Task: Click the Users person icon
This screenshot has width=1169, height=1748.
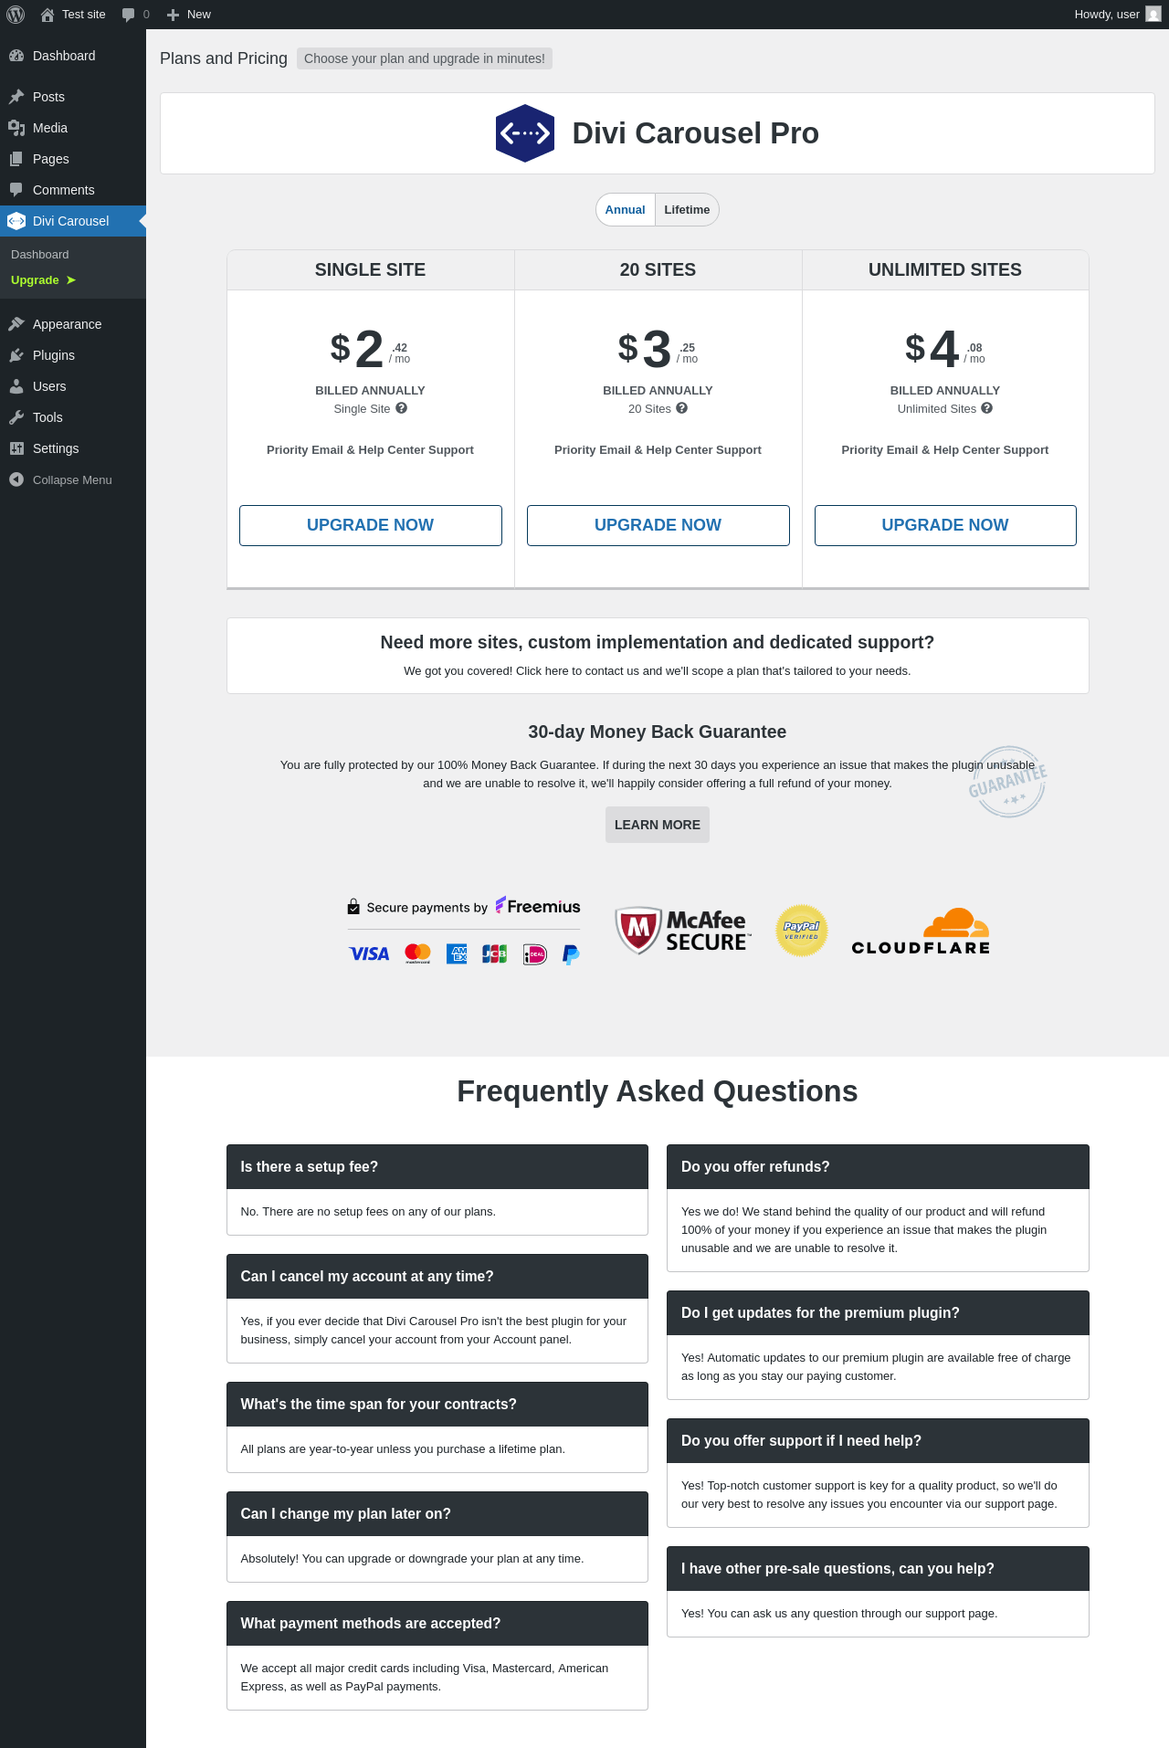Action: (x=16, y=386)
